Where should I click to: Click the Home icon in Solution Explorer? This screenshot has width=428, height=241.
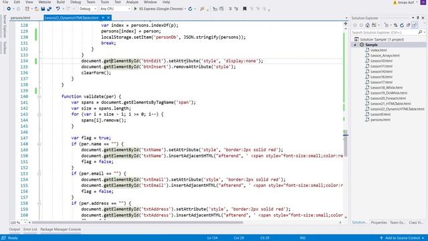click(x=367, y=25)
